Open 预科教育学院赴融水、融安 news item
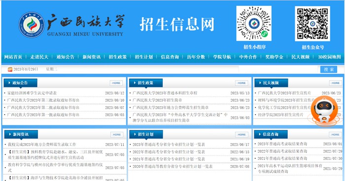345x181 pixels. [x=55, y=154]
